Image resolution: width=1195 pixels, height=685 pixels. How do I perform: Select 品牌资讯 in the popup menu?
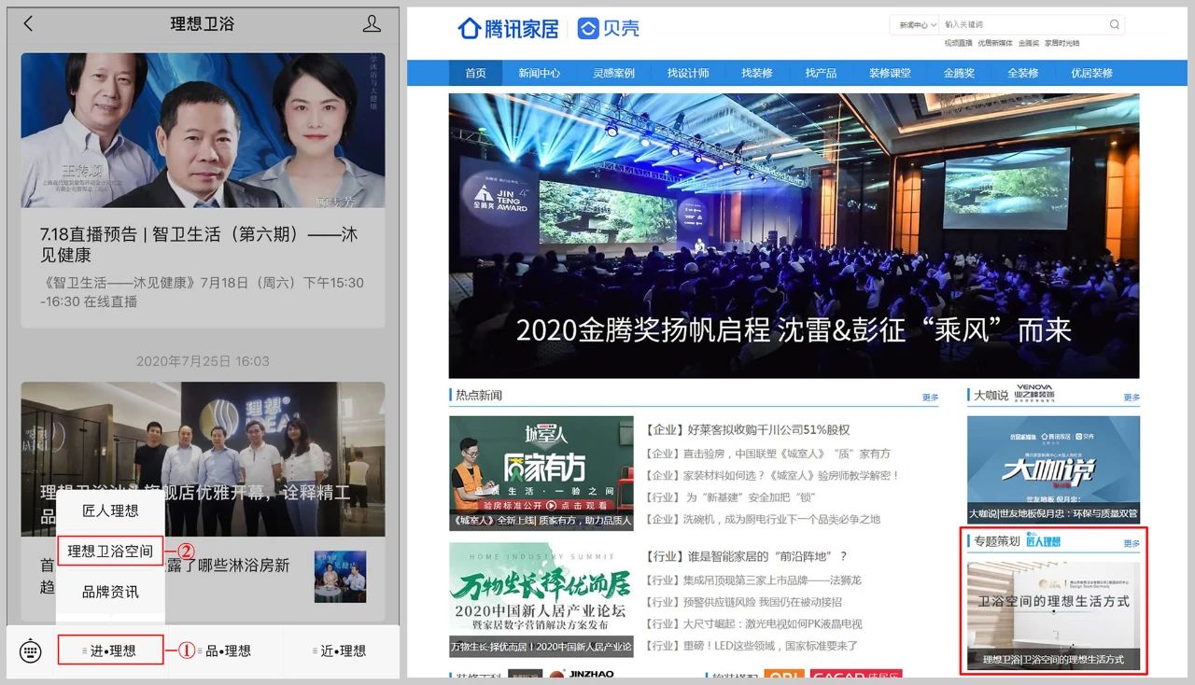point(110,592)
